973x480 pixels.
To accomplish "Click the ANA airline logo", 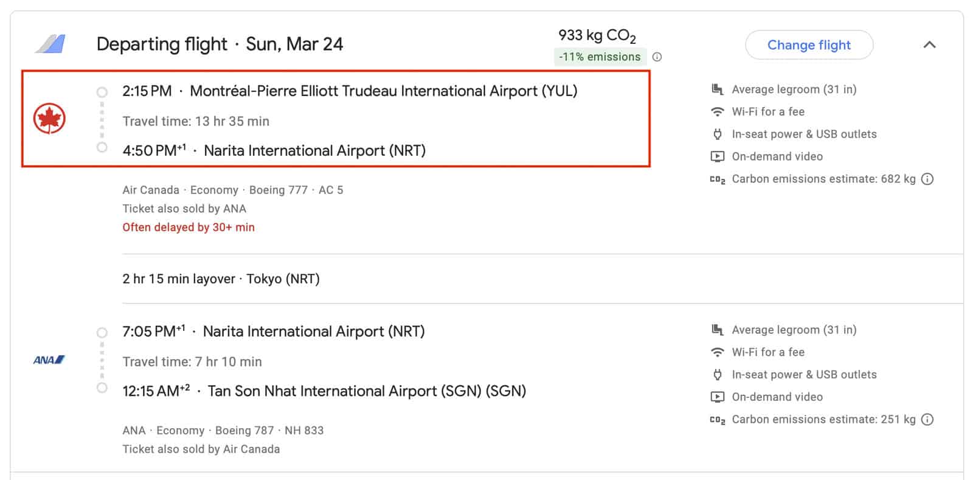I will pyautogui.click(x=49, y=360).
